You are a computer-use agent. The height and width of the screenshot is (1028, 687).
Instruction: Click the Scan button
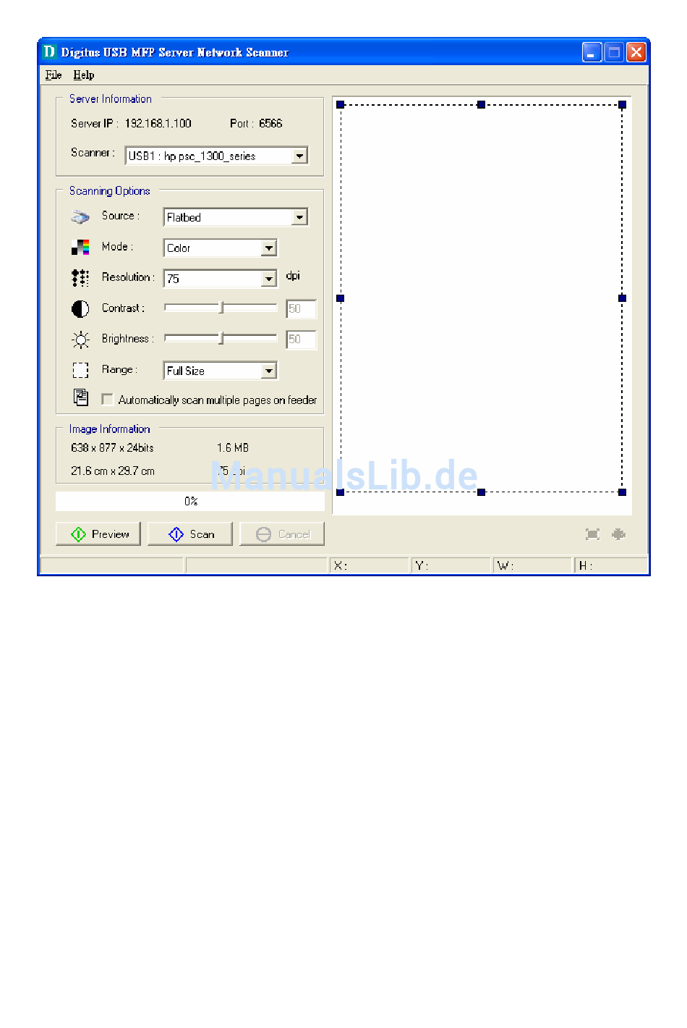point(190,534)
